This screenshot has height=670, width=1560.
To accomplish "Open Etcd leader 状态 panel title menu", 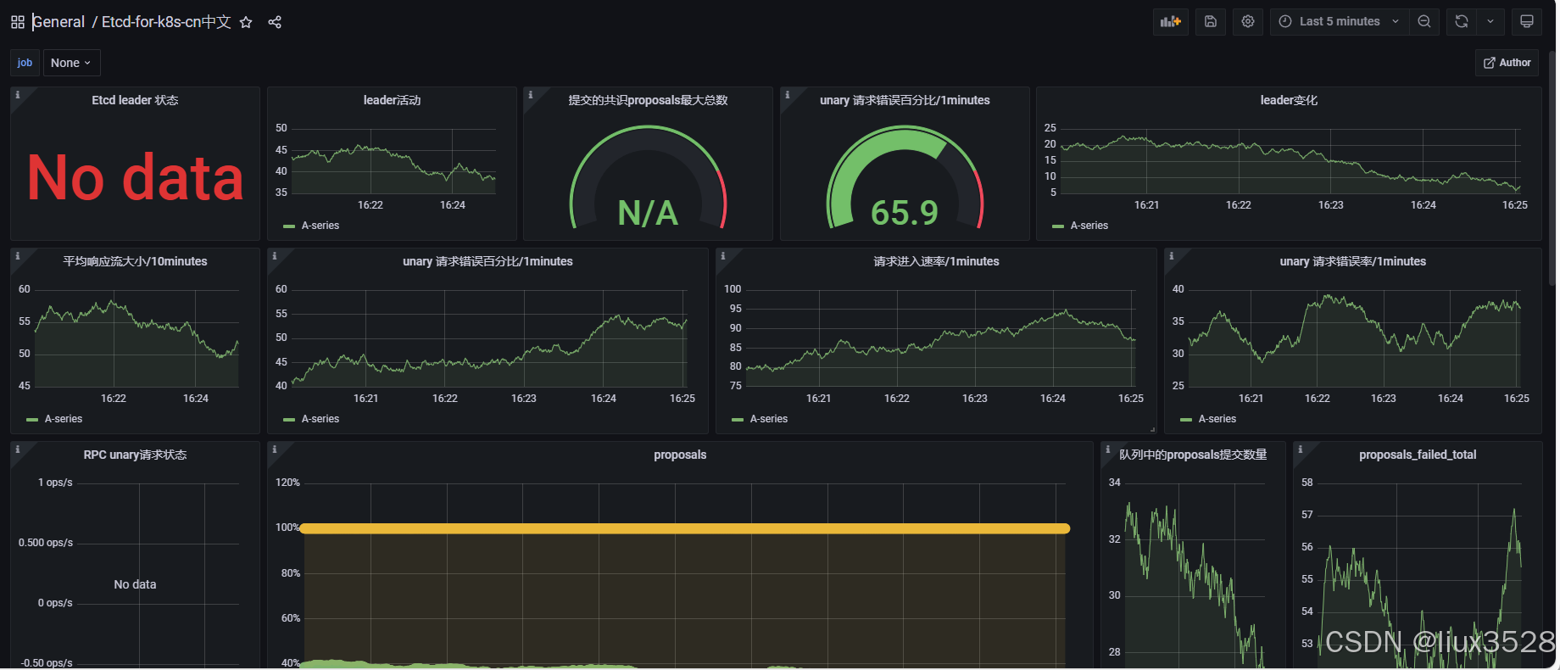I will [135, 100].
